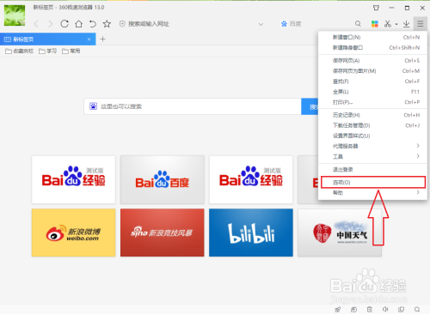Click the magnifier search icon in toolbar

[x=358, y=24]
